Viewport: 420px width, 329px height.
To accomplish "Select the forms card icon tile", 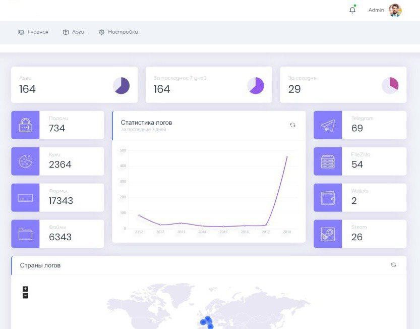I will coord(25,198).
